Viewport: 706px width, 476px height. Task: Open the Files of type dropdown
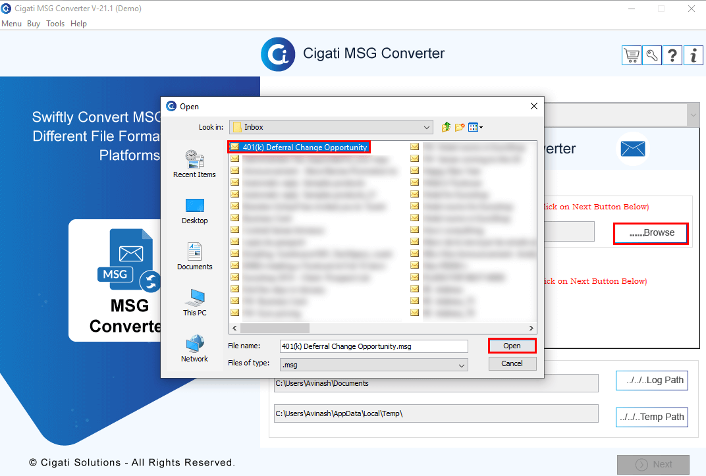click(462, 365)
